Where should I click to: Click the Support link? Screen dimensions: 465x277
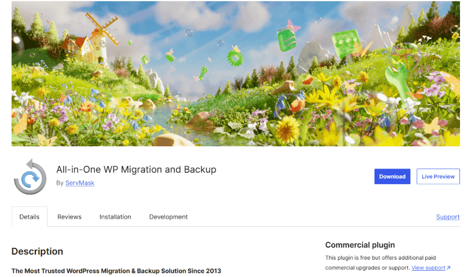(x=448, y=217)
